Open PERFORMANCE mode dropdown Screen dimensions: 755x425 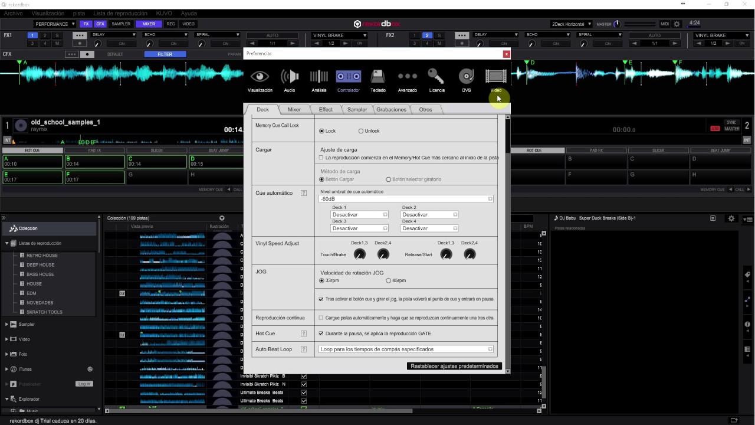(x=54, y=24)
